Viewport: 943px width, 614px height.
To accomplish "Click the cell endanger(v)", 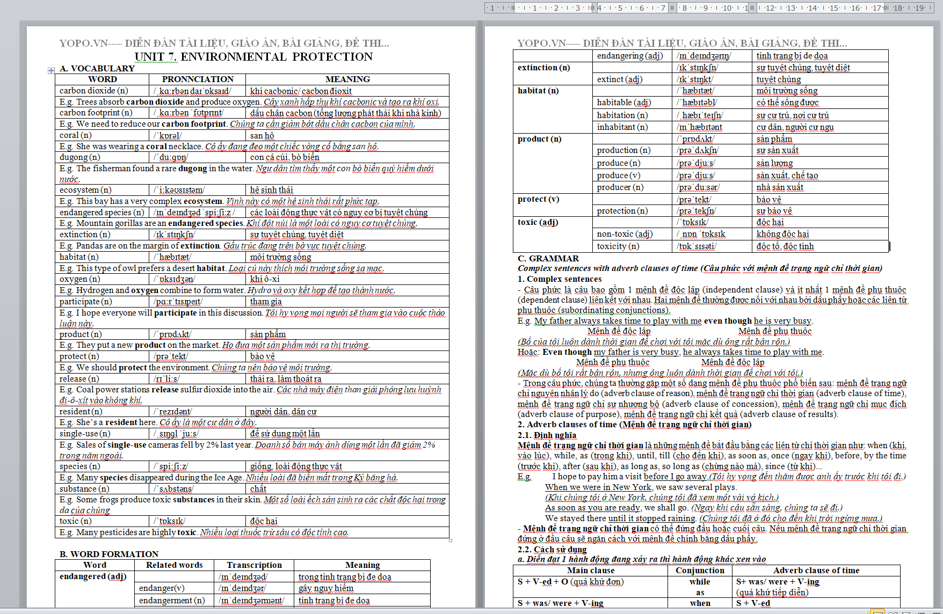I will (x=174, y=588).
